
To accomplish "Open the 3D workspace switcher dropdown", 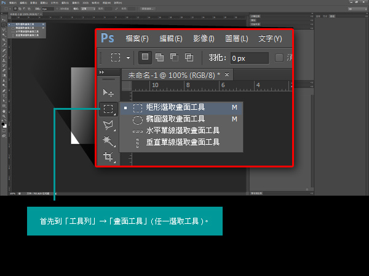I will 357,9.
